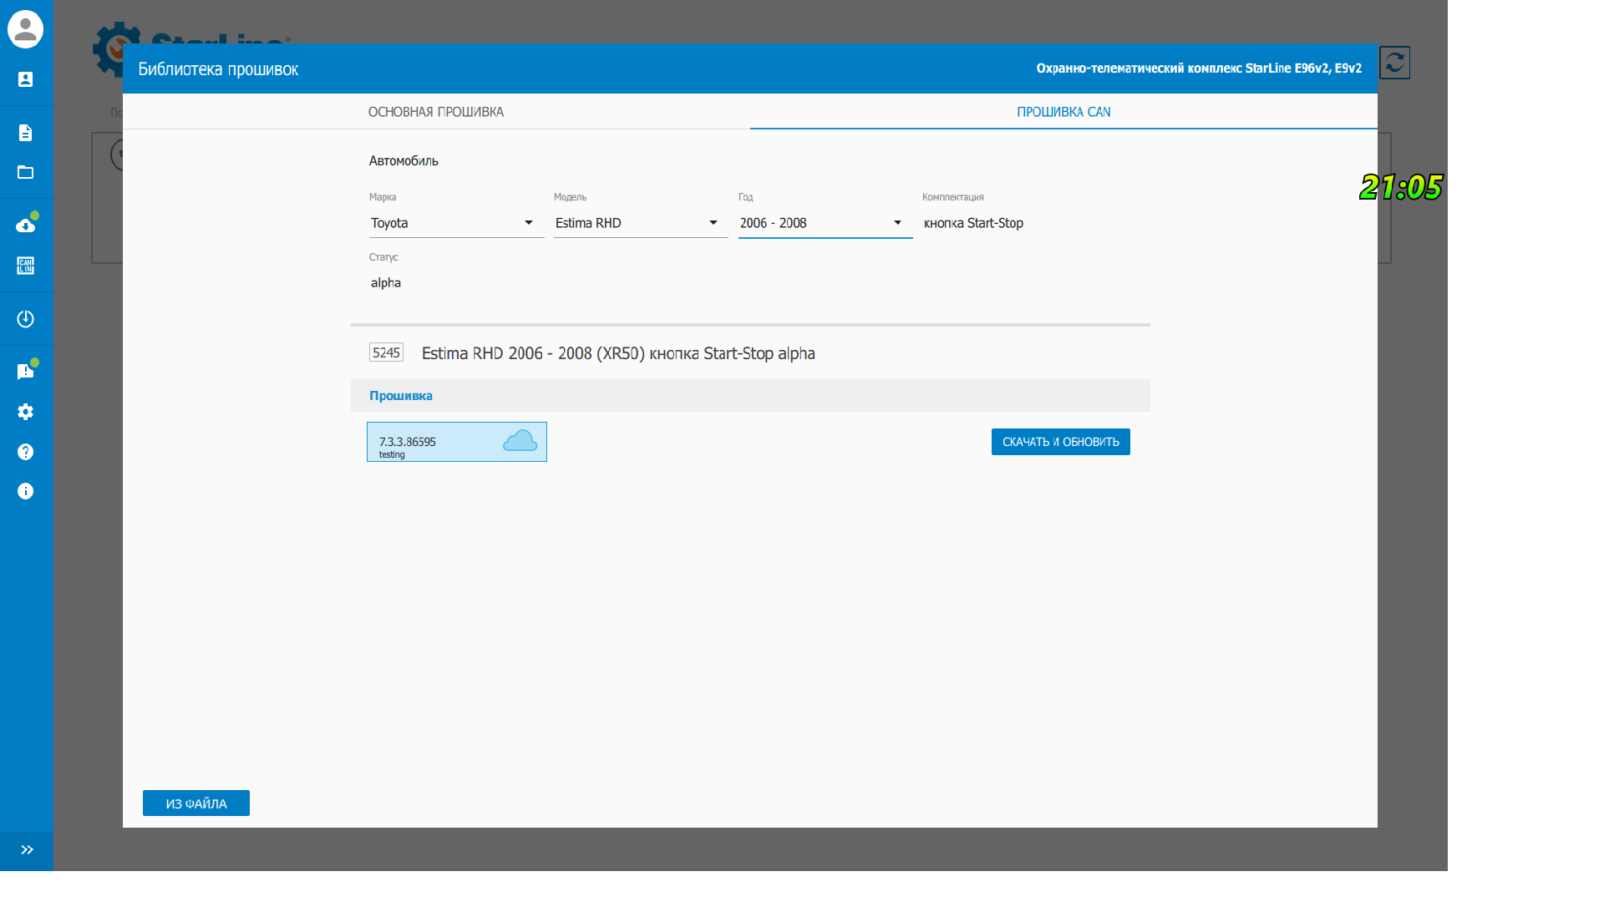Open the contact card sidebar icon
Screen dimensions: 1604x902
[x=25, y=79]
